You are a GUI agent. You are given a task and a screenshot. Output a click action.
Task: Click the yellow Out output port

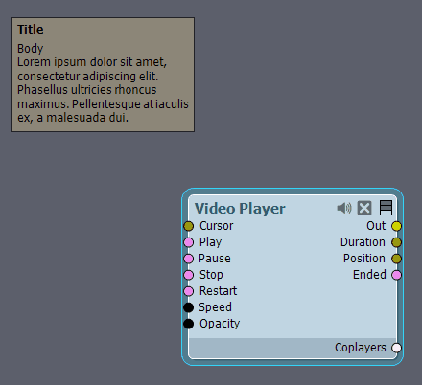pos(396,226)
